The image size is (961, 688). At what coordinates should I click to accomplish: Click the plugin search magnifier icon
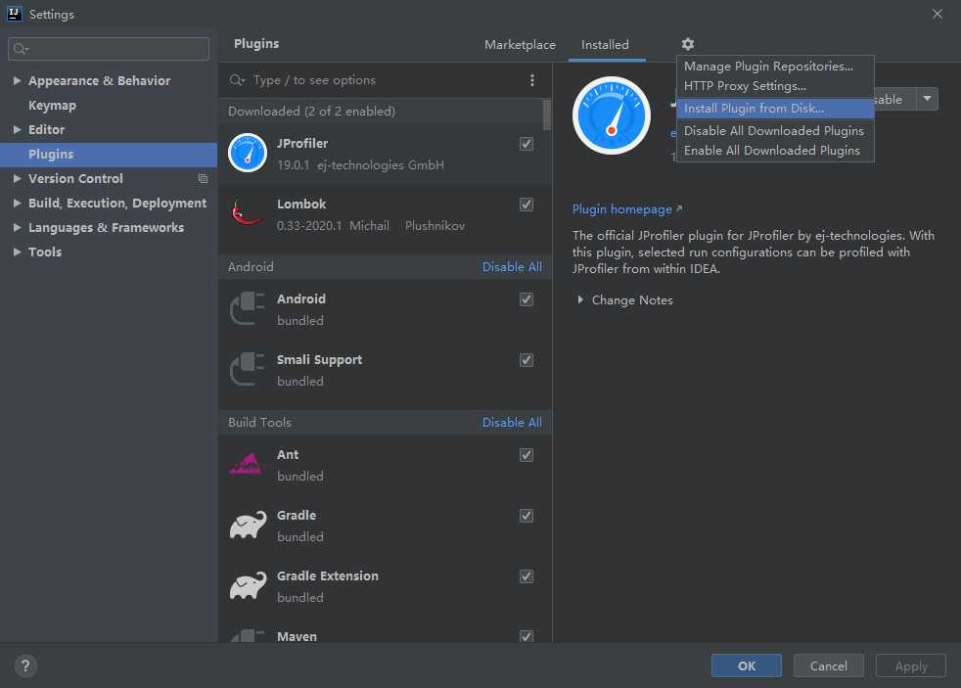[x=237, y=80]
